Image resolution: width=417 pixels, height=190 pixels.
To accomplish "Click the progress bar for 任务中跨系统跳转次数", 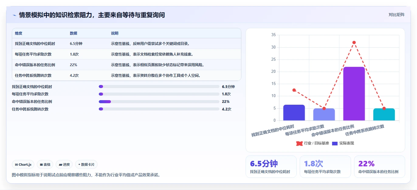I will [159, 109].
